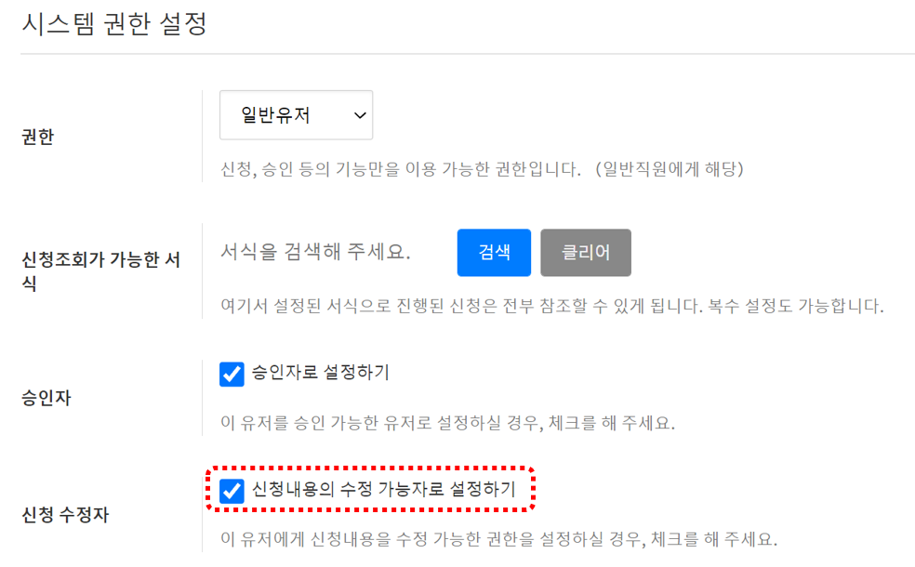The height and width of the screenshot is (567, 915).
Task: Click help text about 신청내용을 수정 가능한 권한
Action: click(x=499, y=539)
